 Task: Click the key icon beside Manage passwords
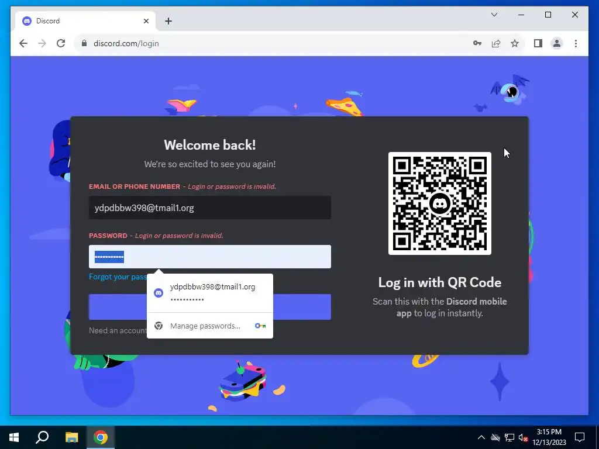click(260, 326)
